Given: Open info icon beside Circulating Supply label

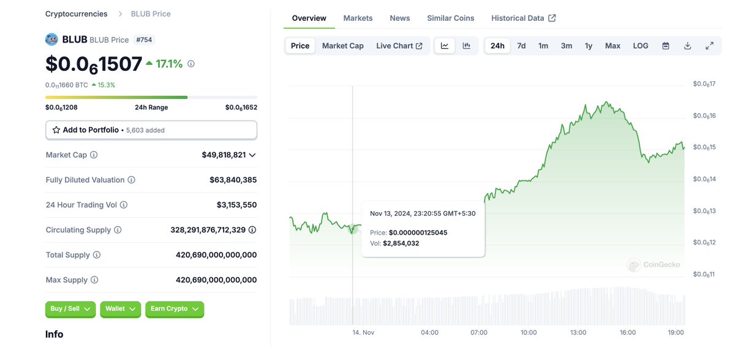Looking at the screenshot, I should (x=118, y=230).
